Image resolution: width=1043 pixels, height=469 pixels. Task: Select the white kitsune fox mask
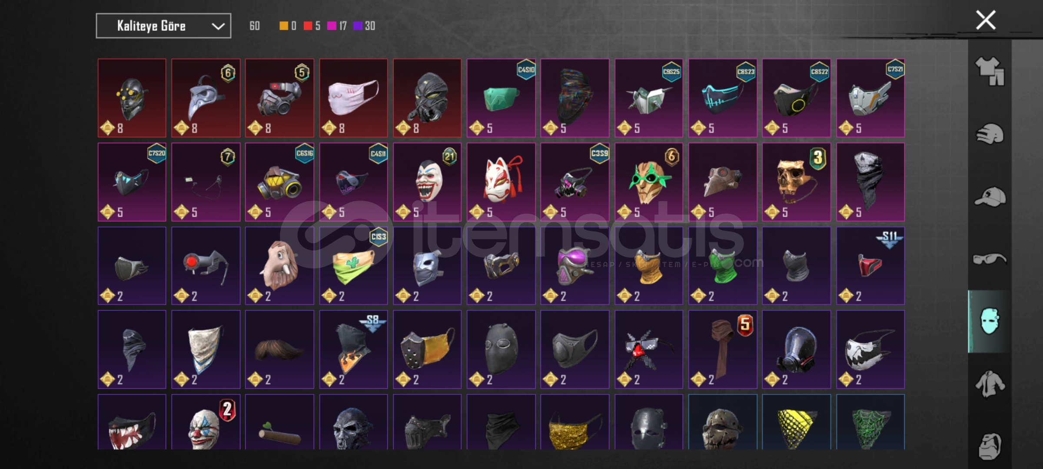(501, 182)
